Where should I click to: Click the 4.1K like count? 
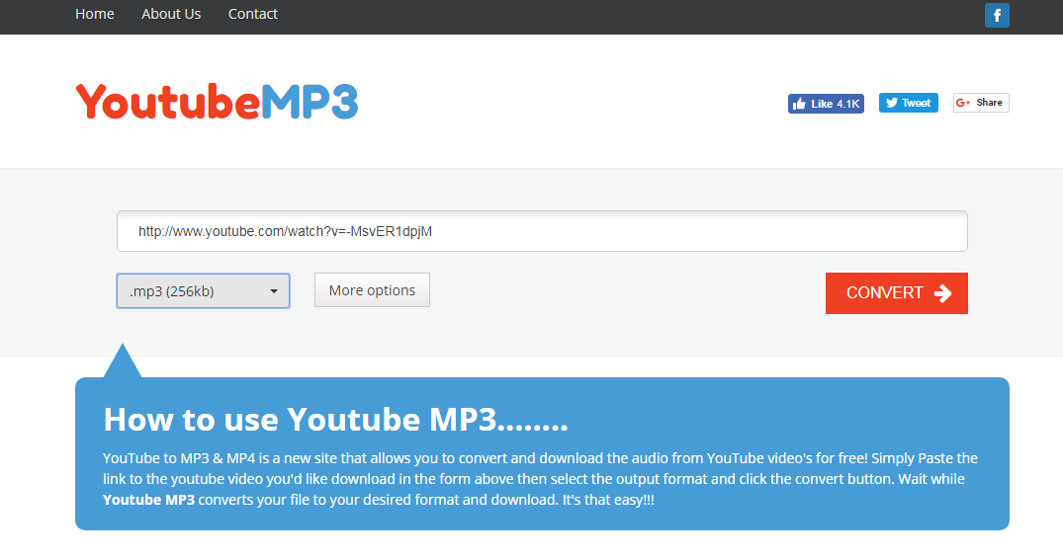848,104
